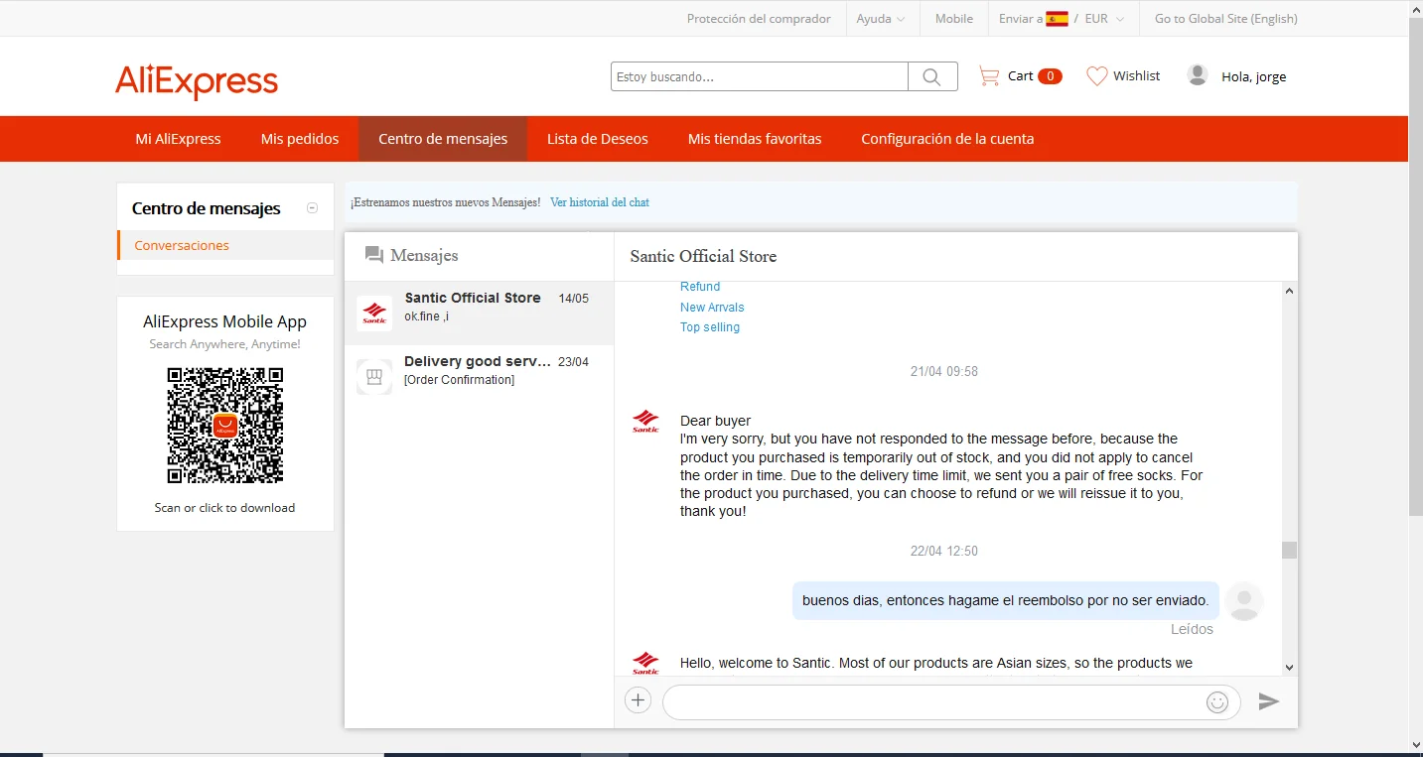Click the Hola, jorge greeting
This screenshot has height=757, width=1423.
point(1253,76)
